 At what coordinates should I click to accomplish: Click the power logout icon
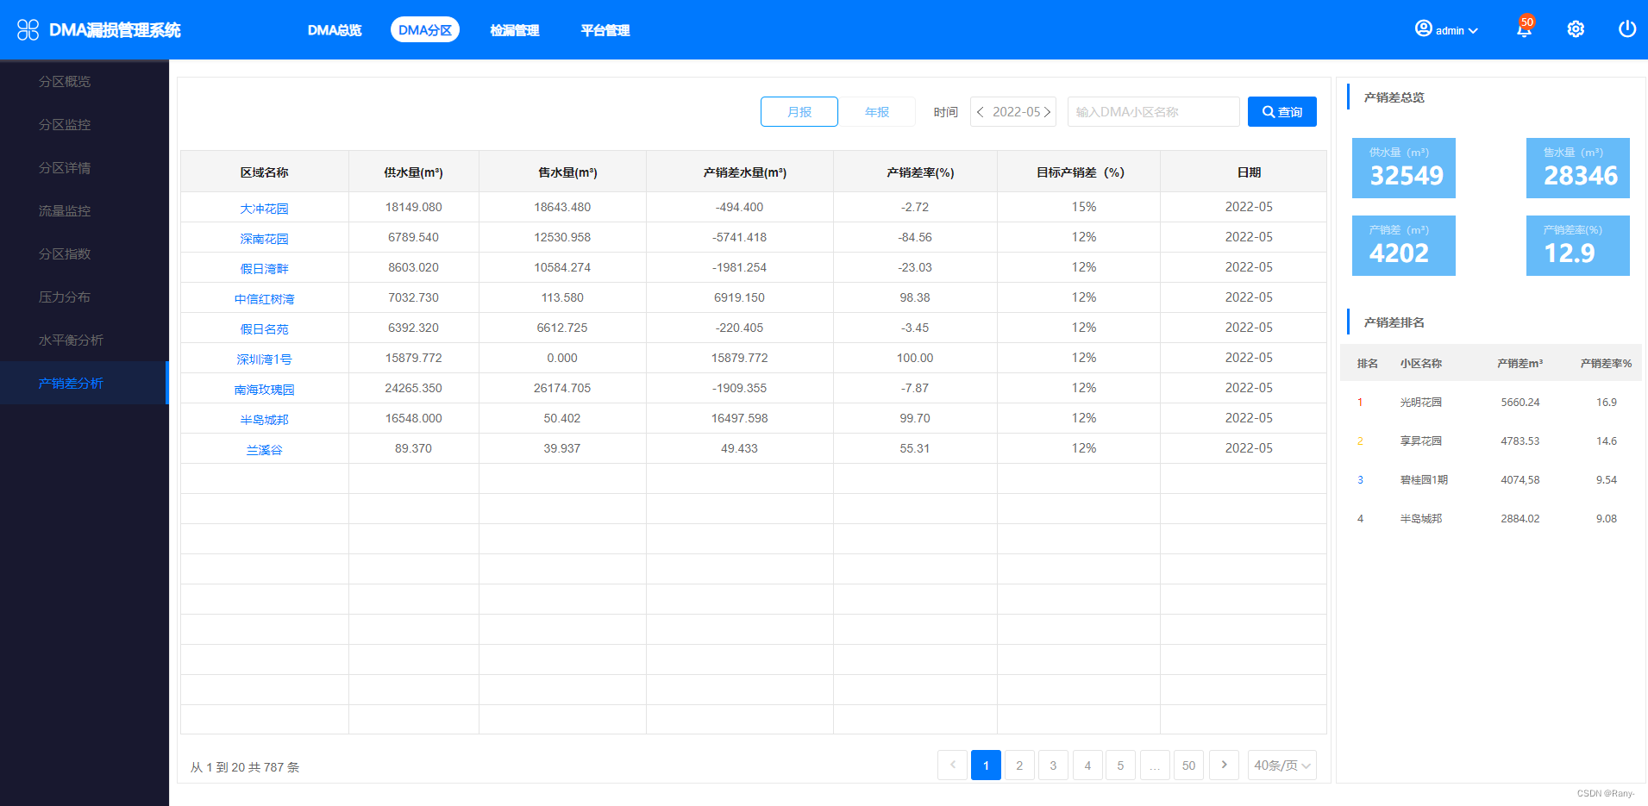[1626, 29]
